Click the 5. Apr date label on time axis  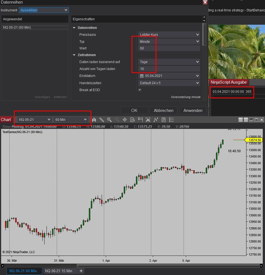pos(186,261)
